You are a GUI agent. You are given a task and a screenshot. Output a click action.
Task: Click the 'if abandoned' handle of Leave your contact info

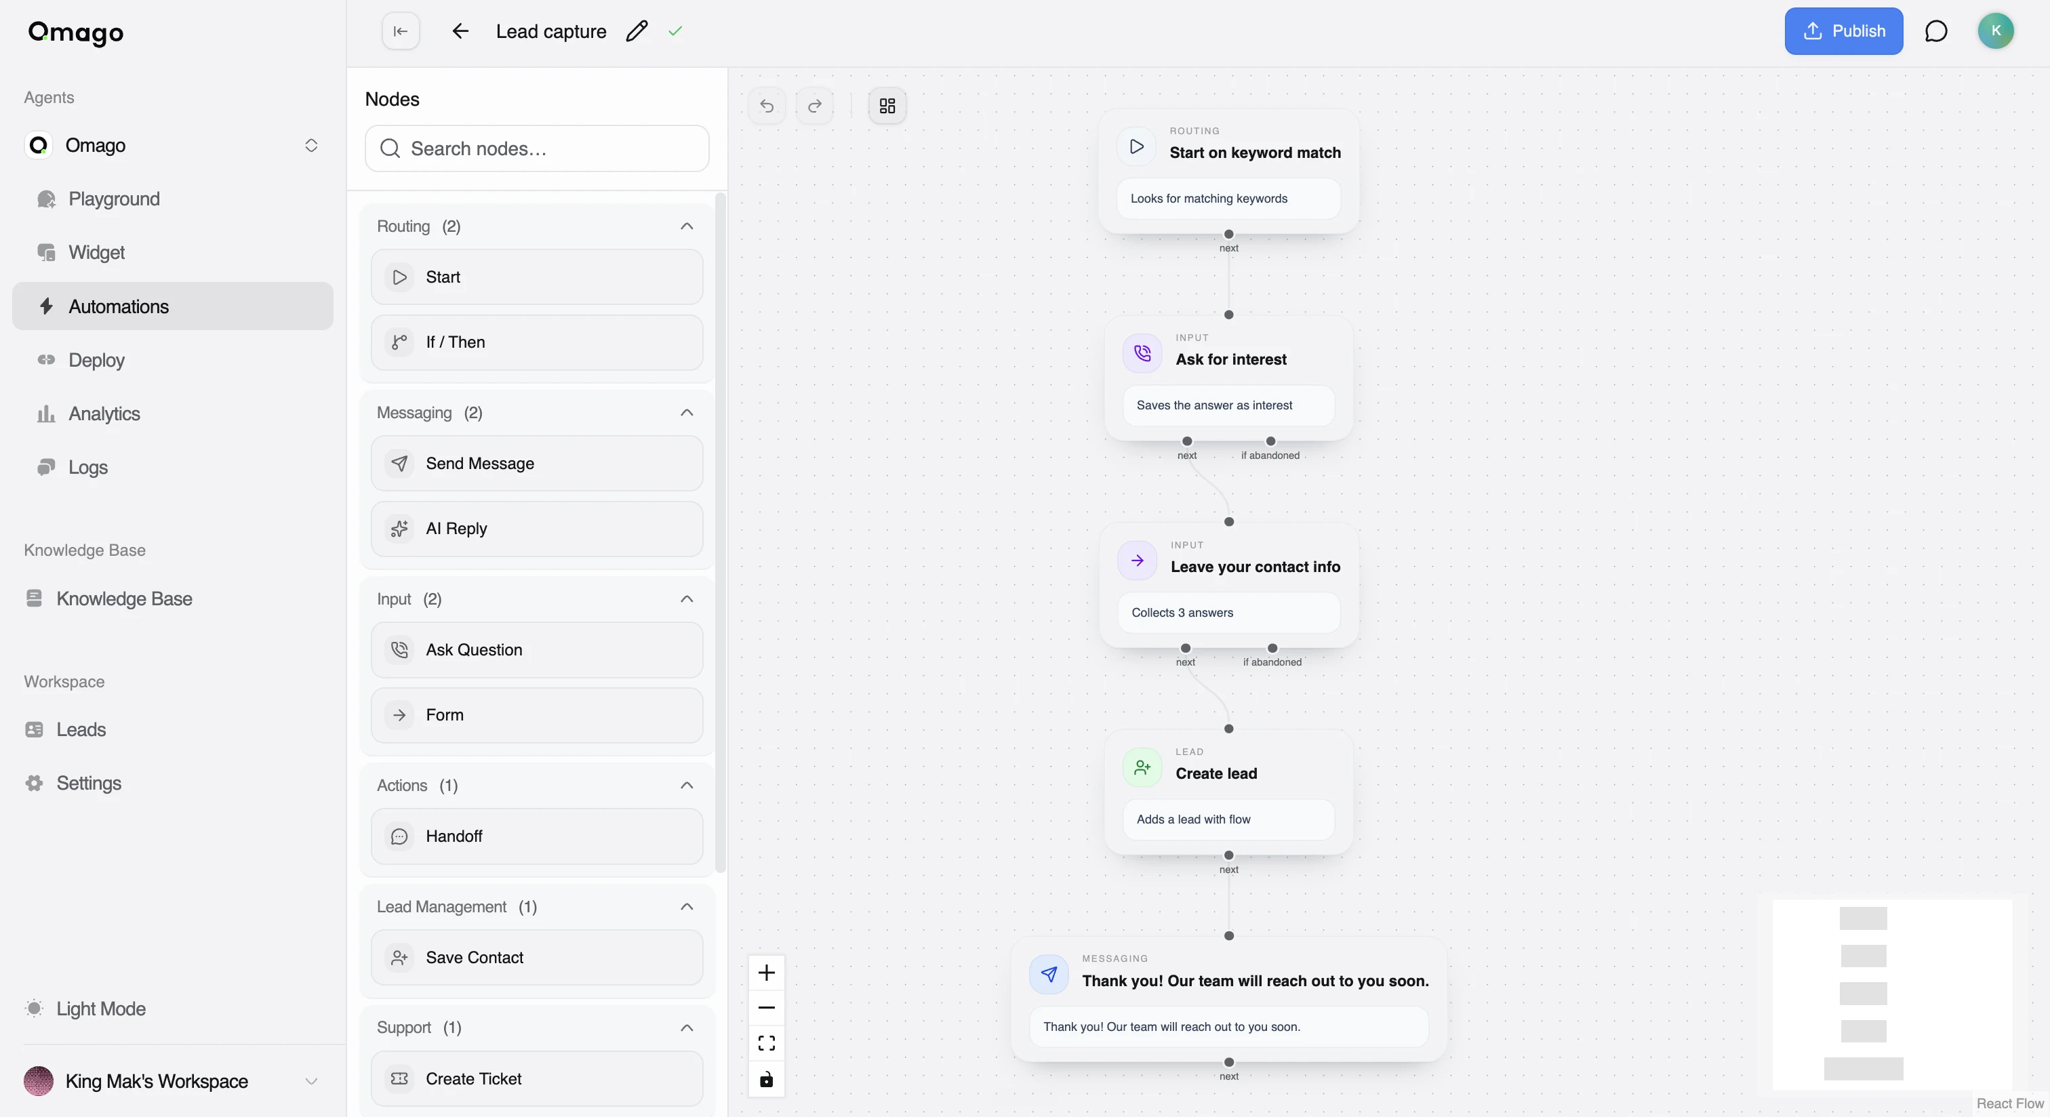[x=1272, y=647]
